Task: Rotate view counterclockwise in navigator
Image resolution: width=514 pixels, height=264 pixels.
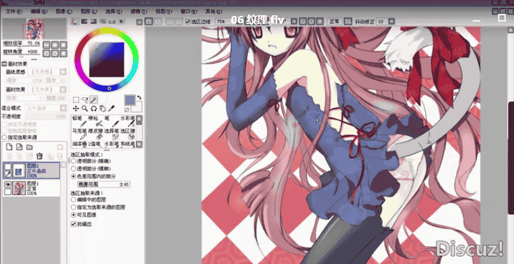Action: point(47,53)
